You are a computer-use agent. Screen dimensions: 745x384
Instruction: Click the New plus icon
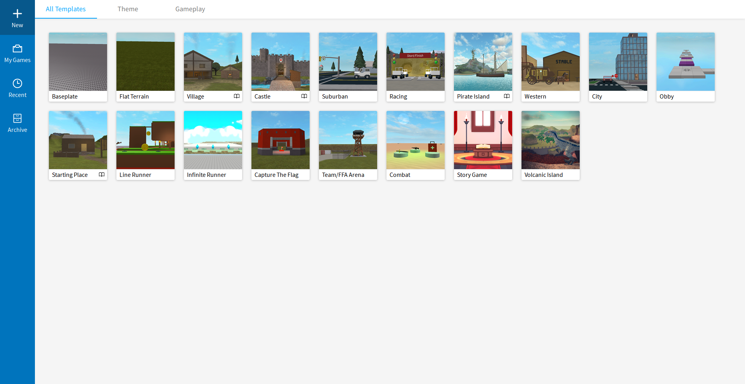coord(17,14)
